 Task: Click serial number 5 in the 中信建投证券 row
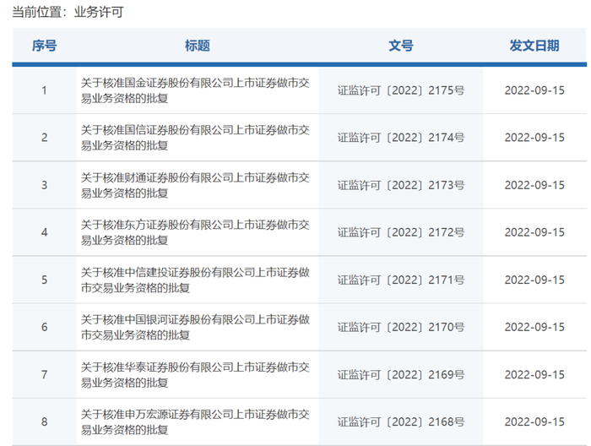pyautogui.click(x=45, y=280)
